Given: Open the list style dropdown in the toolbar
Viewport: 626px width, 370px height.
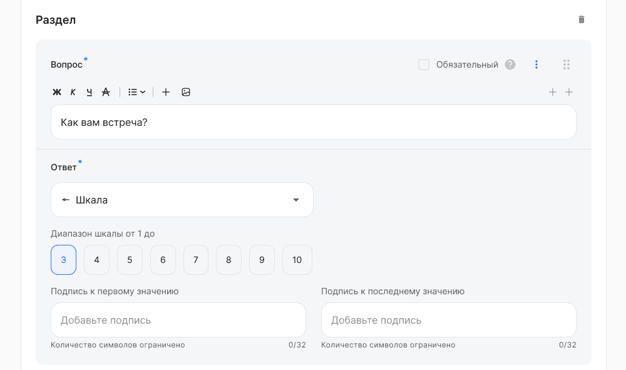Looking at the screenshot, I should (133, 92).
